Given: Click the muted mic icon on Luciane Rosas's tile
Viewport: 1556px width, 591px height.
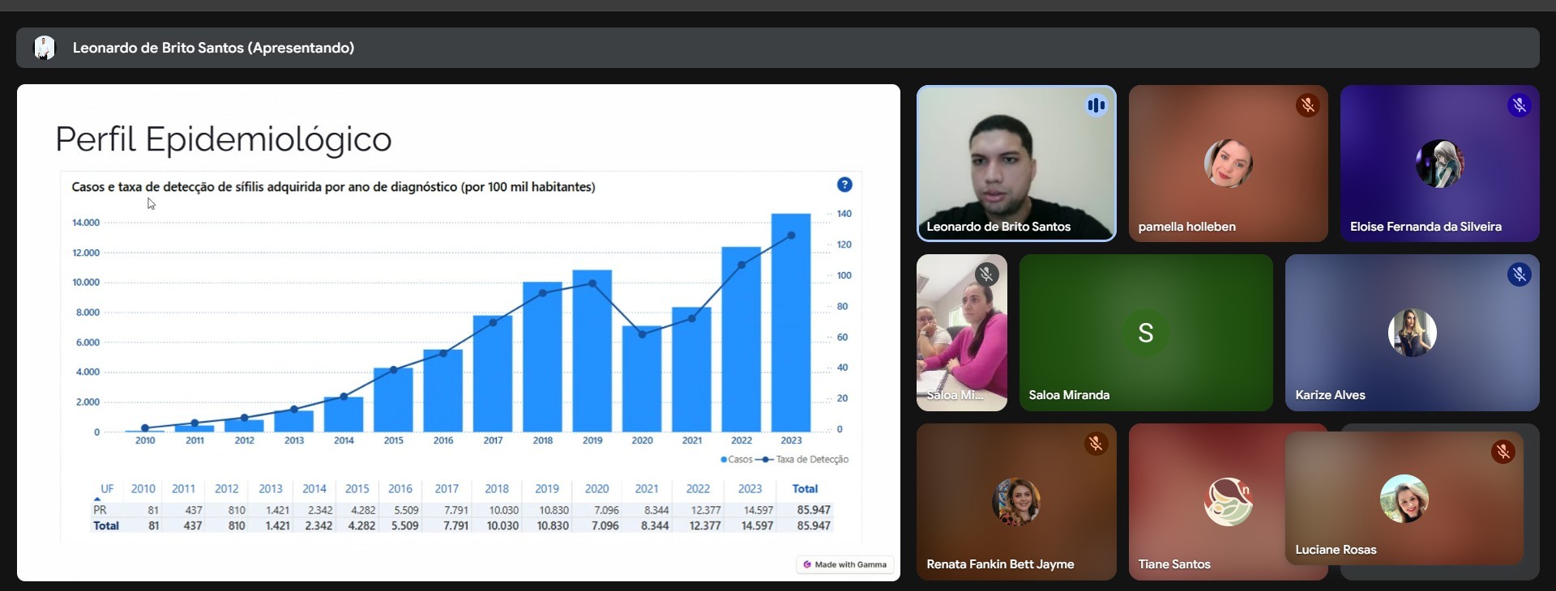Looking at the screenshot, I should pos(1503,452).
